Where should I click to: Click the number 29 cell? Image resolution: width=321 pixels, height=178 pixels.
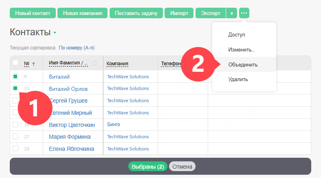pos(26,149)
